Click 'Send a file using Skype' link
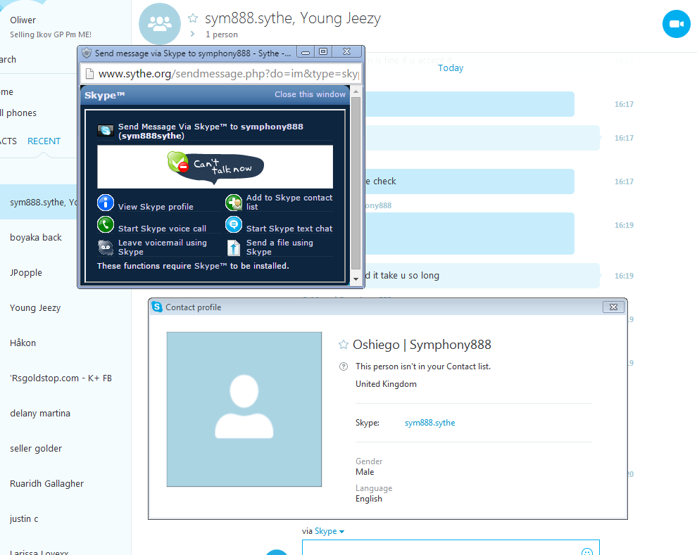Screen dimensions: 697x555 [280, 248]
